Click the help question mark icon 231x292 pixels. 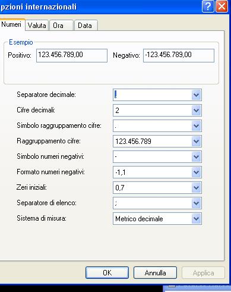tap(208, 7)
